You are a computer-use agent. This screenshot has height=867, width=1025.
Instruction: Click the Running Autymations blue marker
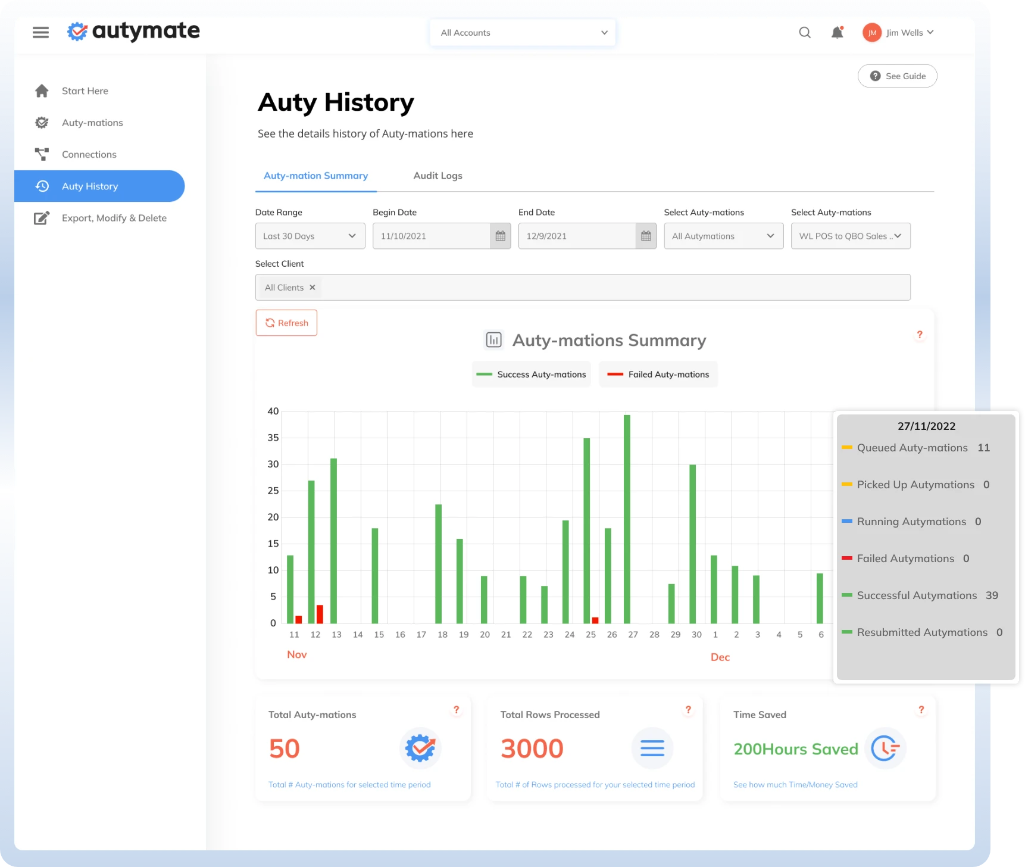(x=847, y=521)
